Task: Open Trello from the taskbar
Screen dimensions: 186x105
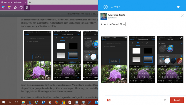Action: pyautogui.click(x=96, y=102)
